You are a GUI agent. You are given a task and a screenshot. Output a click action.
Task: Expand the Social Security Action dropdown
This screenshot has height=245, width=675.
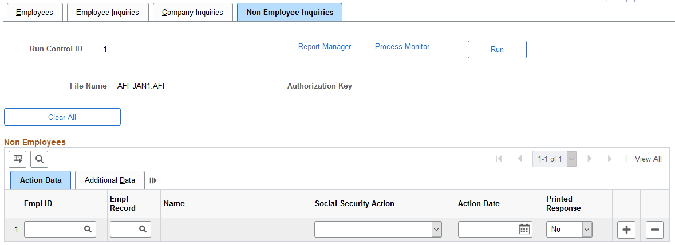pyautogui.click(x=436, y=229)
